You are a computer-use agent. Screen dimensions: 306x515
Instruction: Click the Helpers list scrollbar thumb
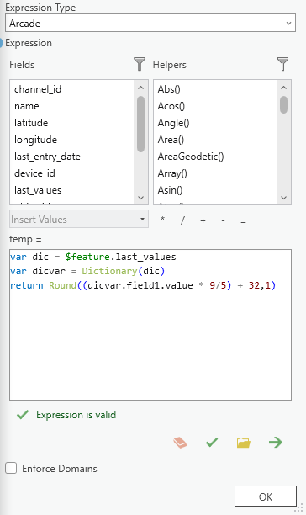[x=283, y=105]
